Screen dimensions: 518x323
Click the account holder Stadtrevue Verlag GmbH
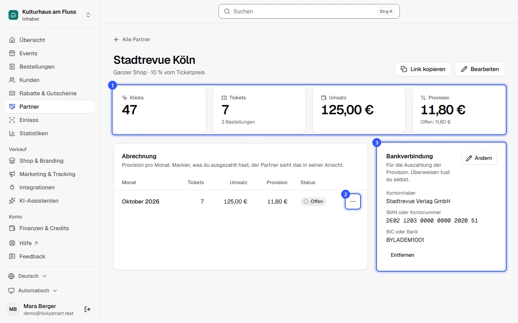(x=418, y=201)
